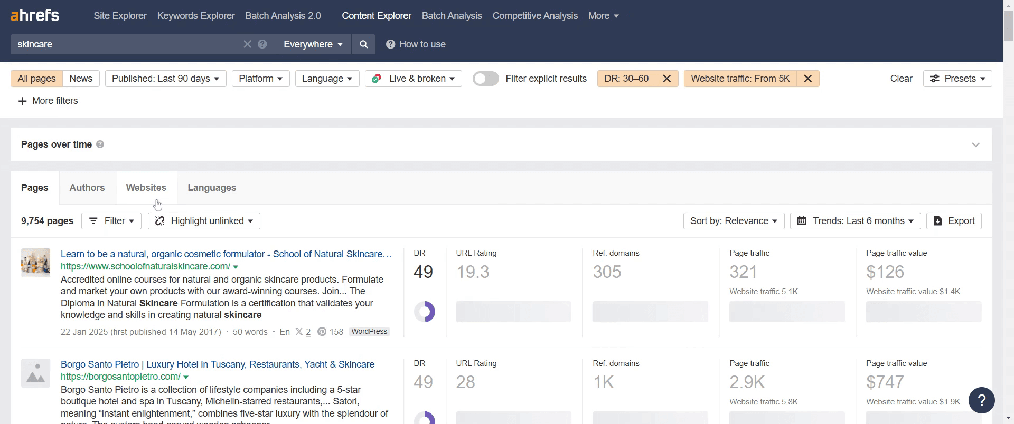Switch to the Authors tab
This screenshot has height=424, width=1014.
pos(87,188)
